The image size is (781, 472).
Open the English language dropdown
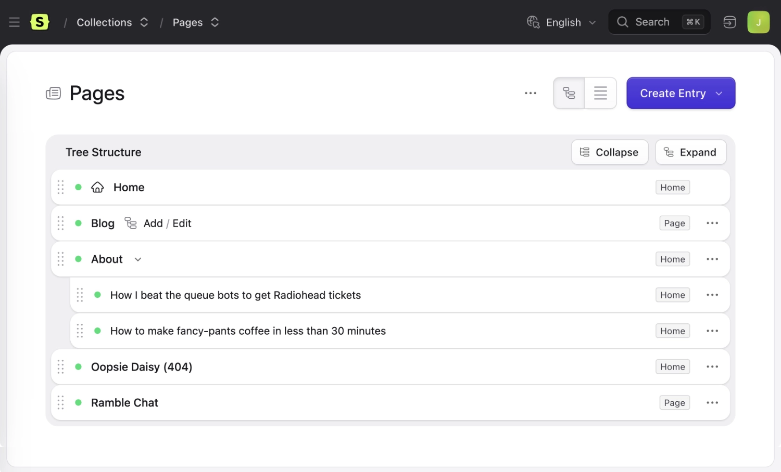point(562,22)
